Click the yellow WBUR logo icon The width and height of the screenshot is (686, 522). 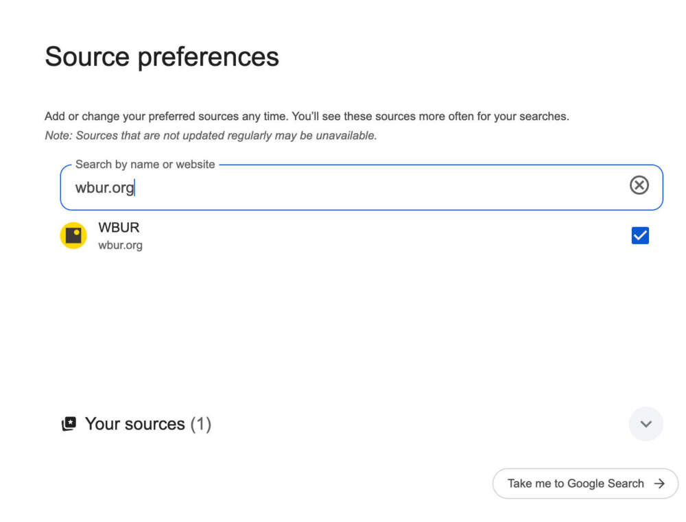(x=73, y=236)
